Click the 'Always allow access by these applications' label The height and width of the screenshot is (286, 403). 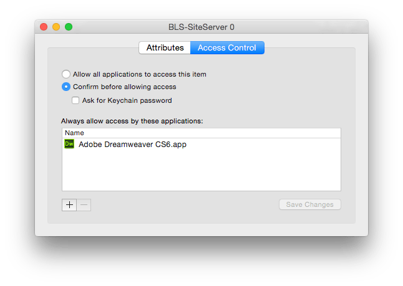coord(132,120)
